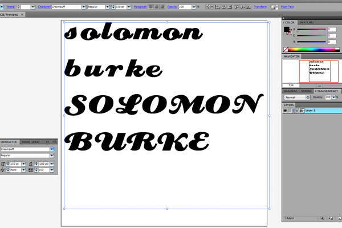The height and width of the screenshot is (228, 342).
Task: Expand 150 pt font size dropdown in control bar
Action: coord(129,7)
